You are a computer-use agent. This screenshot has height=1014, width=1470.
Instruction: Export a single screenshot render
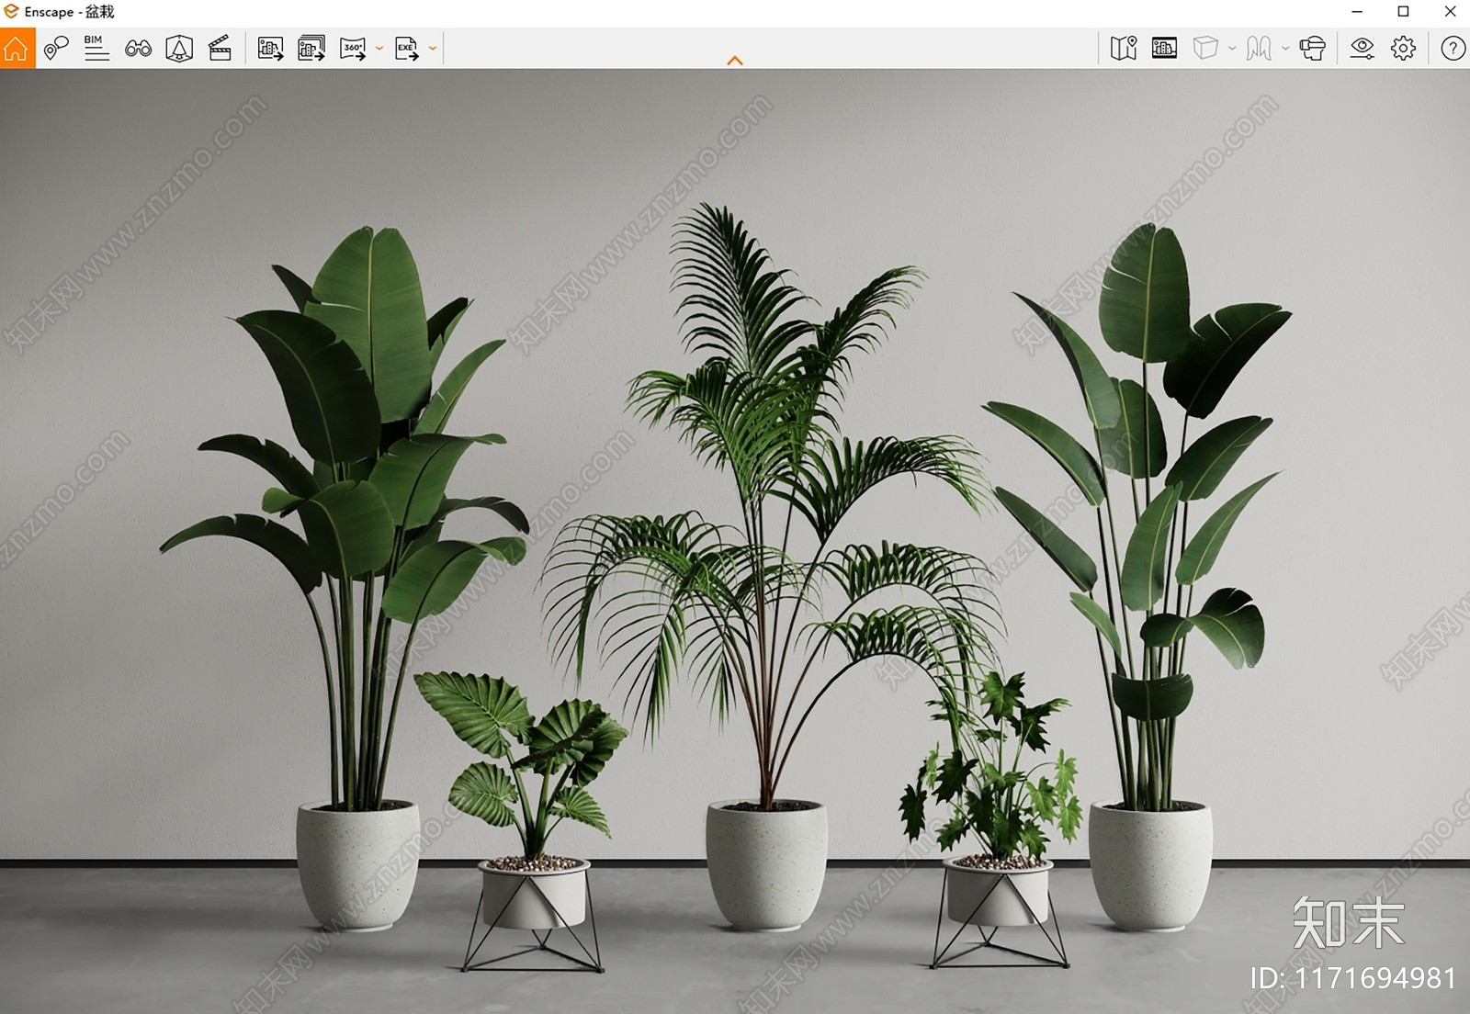(270, 48)
